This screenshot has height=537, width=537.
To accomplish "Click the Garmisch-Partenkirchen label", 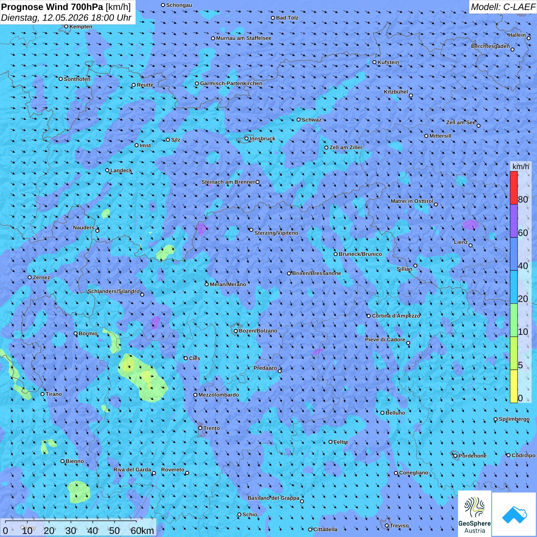I will tap(231, 83).
